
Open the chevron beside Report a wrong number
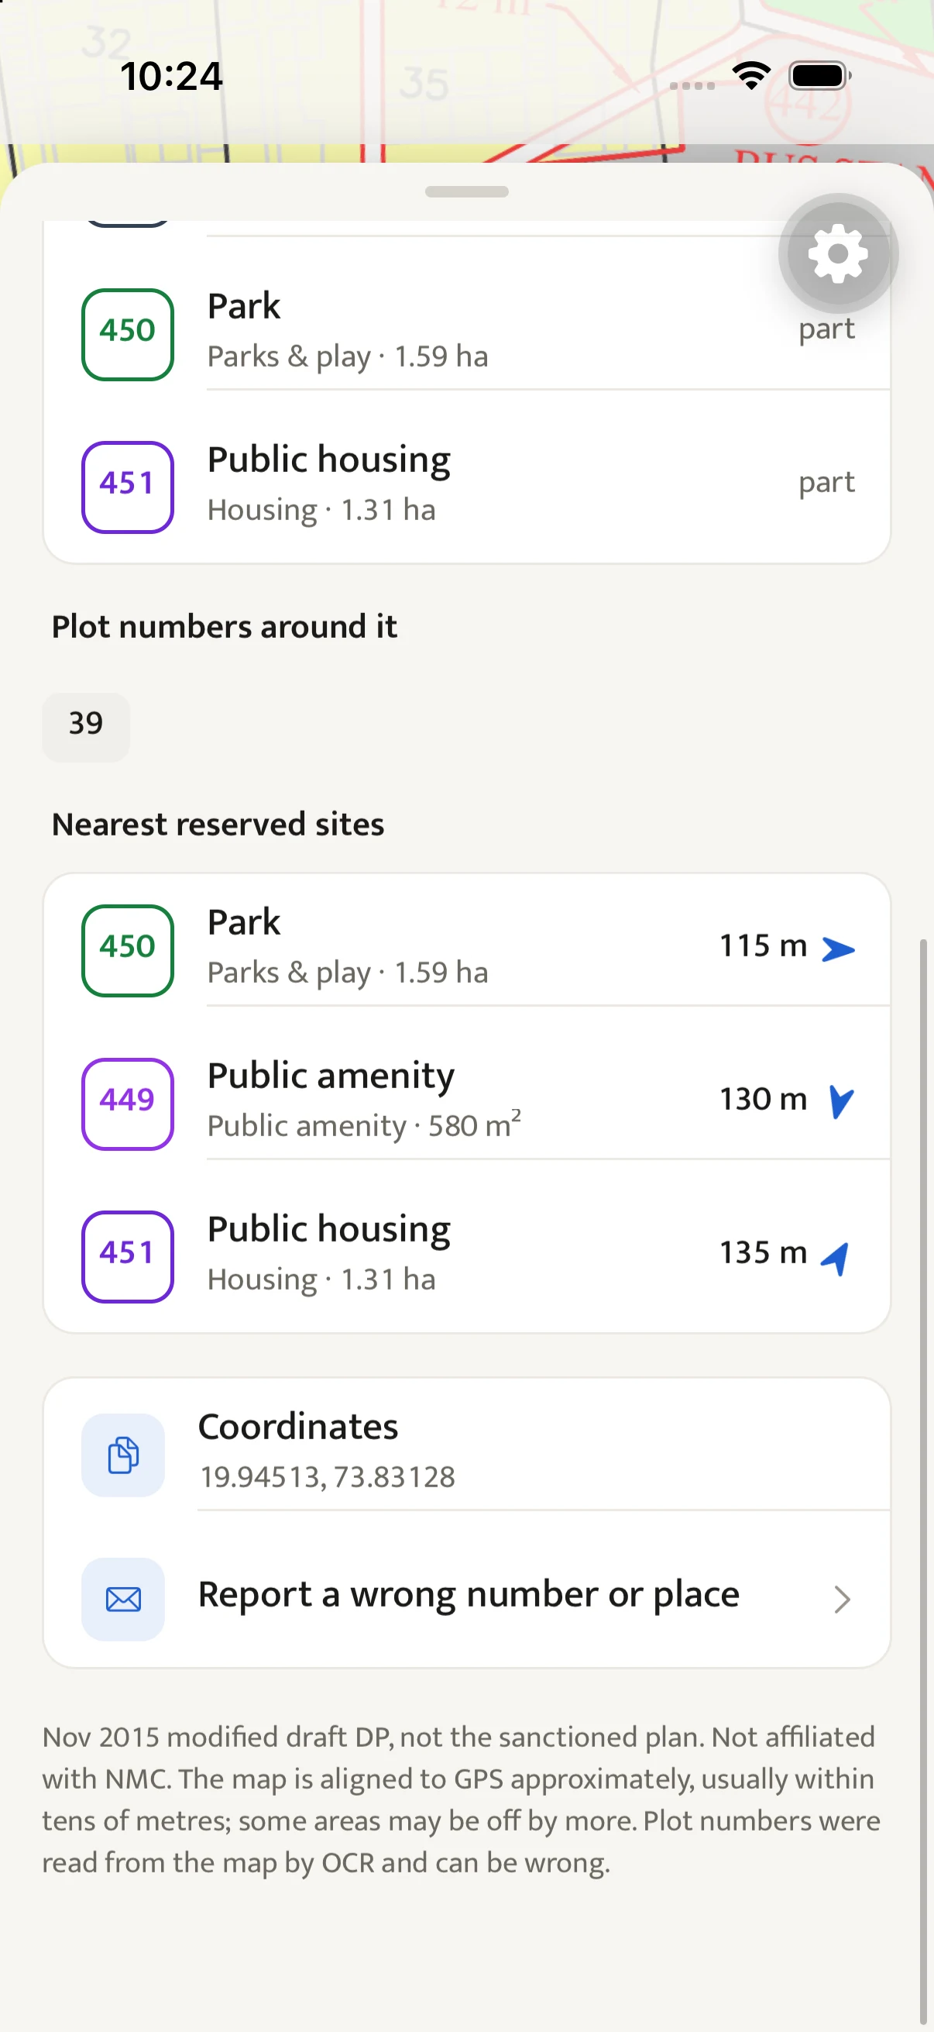842,1599
